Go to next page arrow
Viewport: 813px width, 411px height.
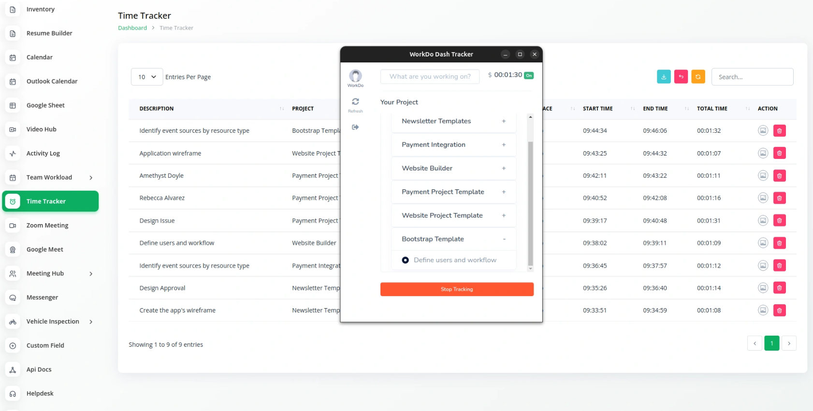point(789,343)
